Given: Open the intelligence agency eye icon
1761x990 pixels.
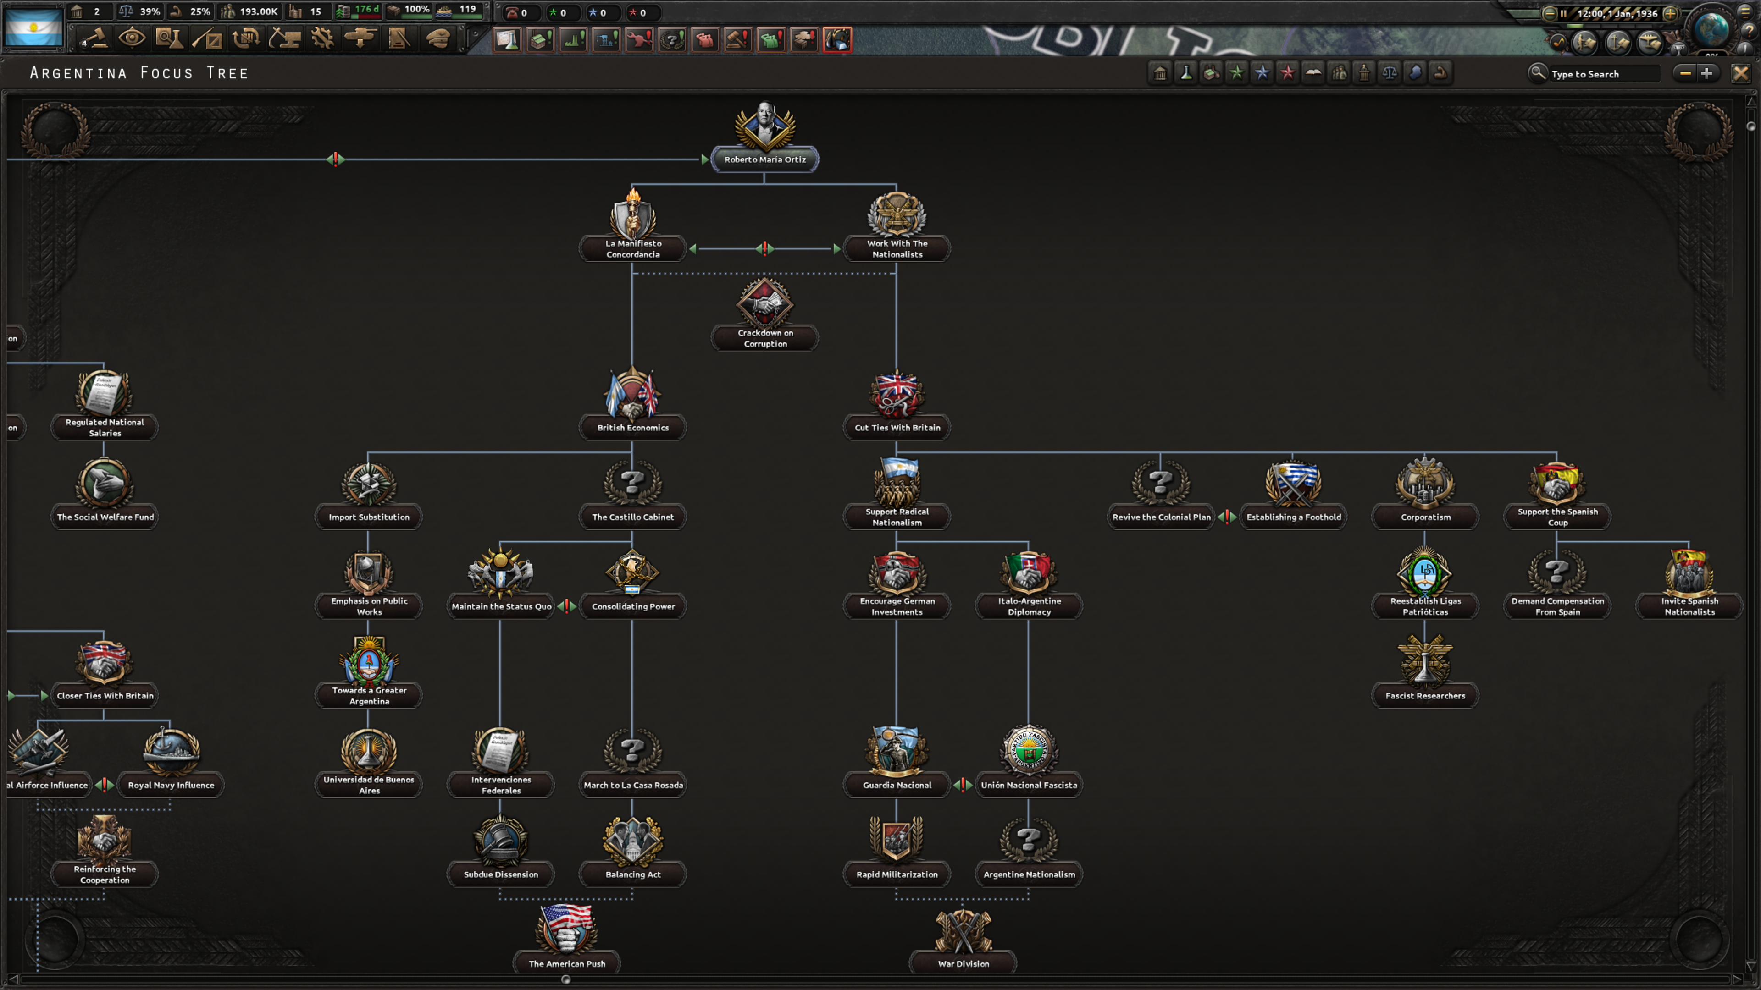Looking at the screenshot, I should 133,39.
